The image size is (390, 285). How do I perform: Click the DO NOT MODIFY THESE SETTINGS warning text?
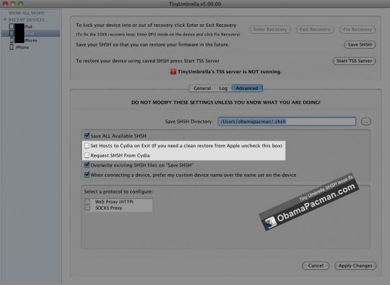226,102
